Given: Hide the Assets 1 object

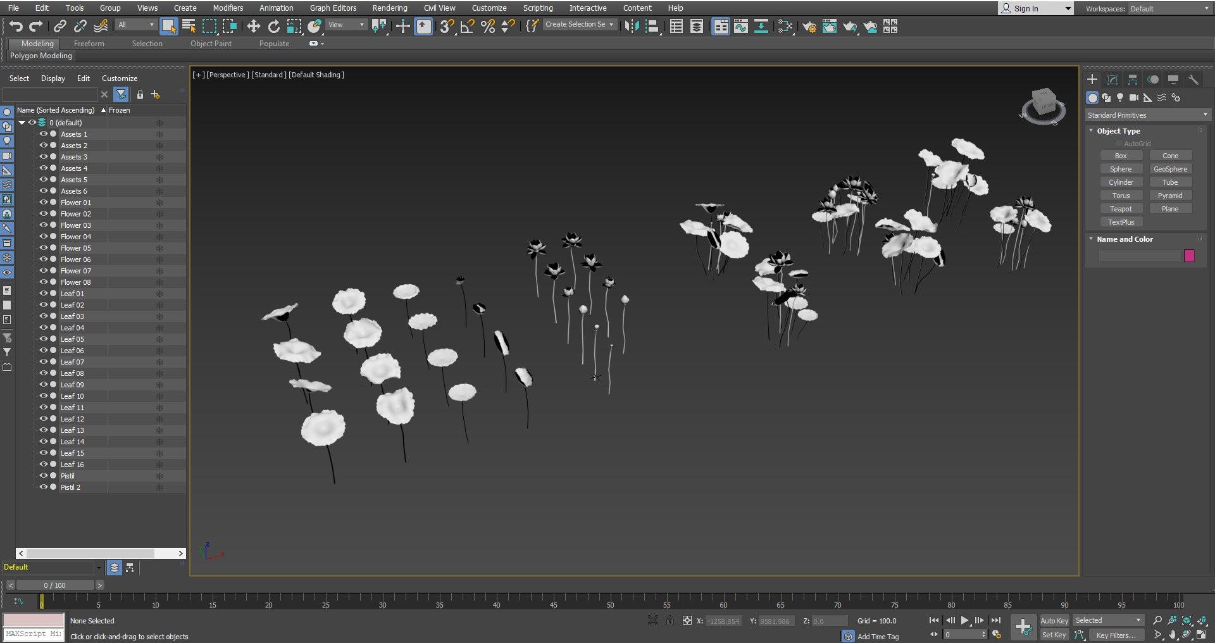Looking at the screenshot, I should click(44, 134).
